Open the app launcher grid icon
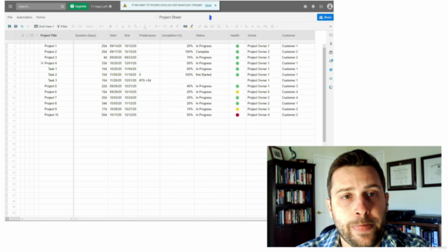Image resolution: width=448 pixels, height=252 pixels. tap(321, 6)
